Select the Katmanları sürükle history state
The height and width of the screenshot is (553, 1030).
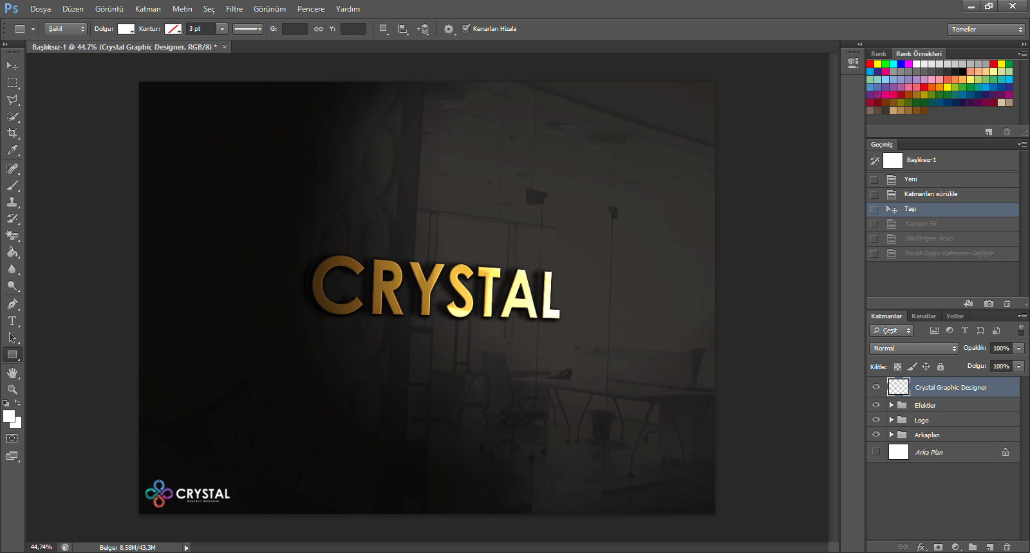942,194
